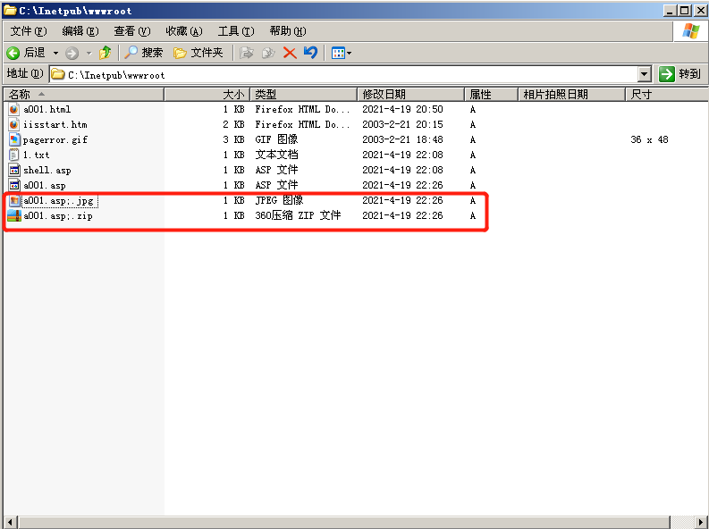This screenshot has width=709, height=529.
Task: Sort by the 类型 column header
Action: 303,95
